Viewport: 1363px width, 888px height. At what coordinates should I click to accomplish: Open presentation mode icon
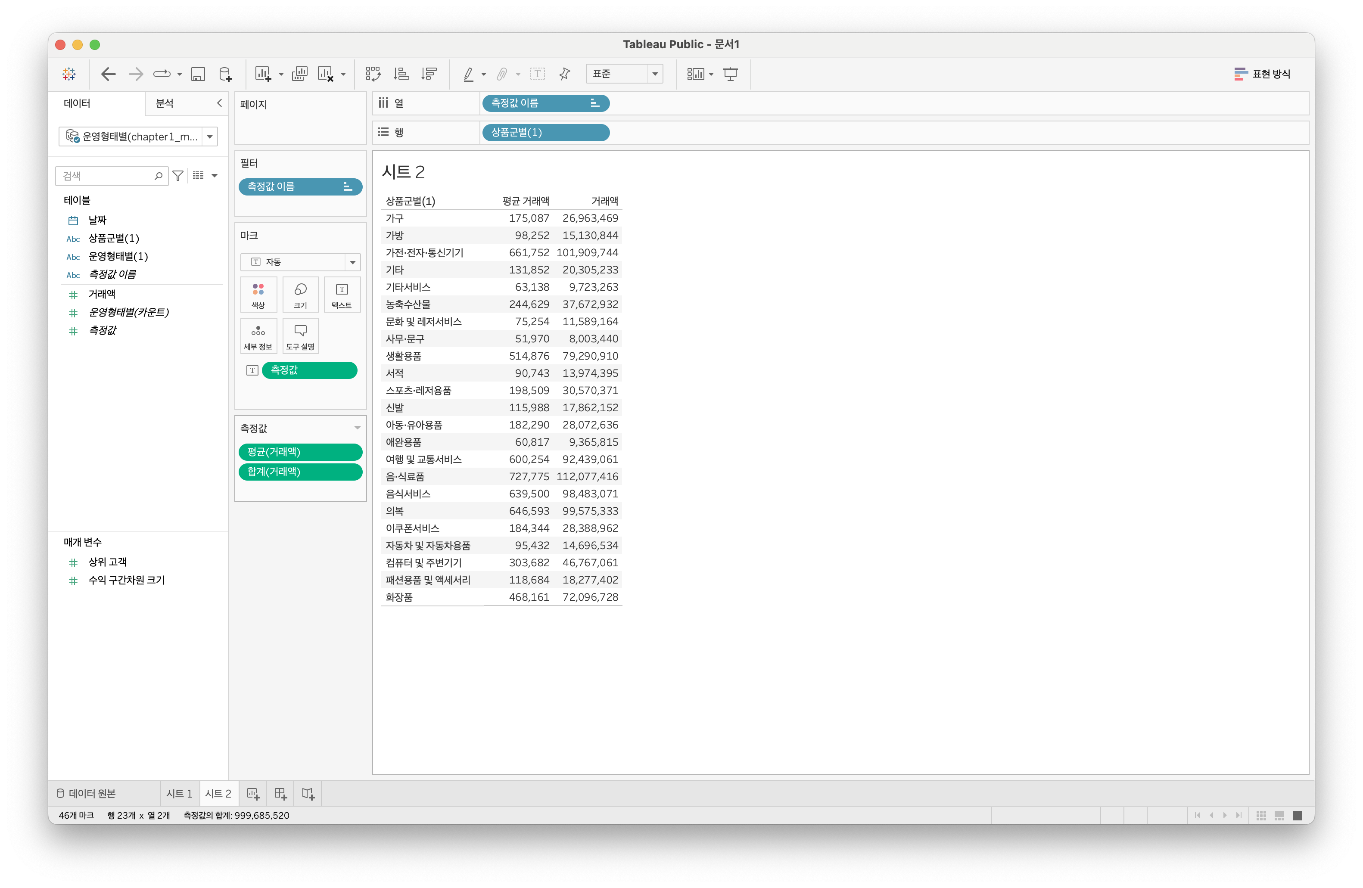click(x=730, y=74)
